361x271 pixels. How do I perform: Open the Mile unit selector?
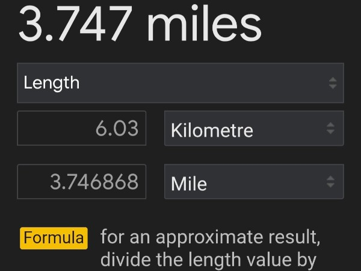tap(253, 181)
